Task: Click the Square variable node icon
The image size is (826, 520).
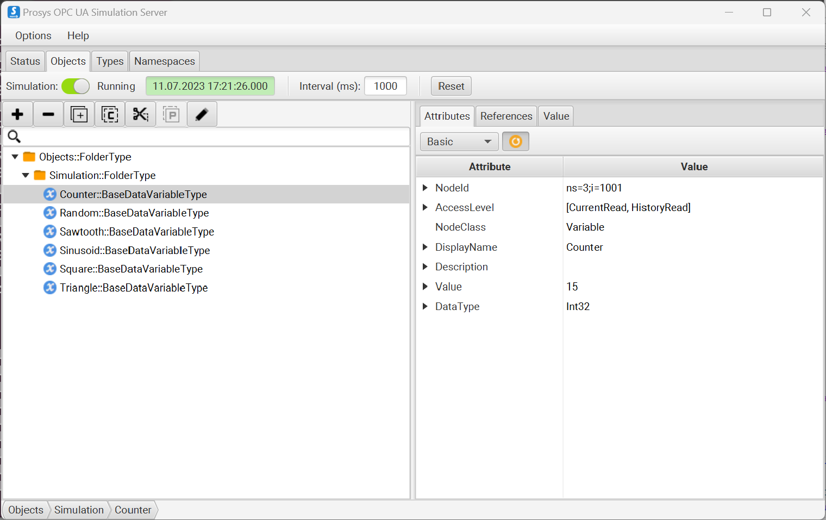Action: [x=50, y=269]
